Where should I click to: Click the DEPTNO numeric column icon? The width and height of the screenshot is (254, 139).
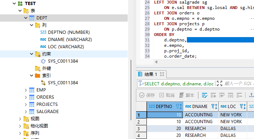pos(43,32)
